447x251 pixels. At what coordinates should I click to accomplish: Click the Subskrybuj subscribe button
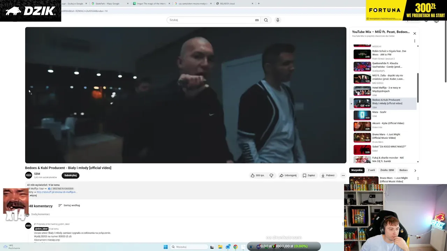pyautogui.click(x=71, y=175)
